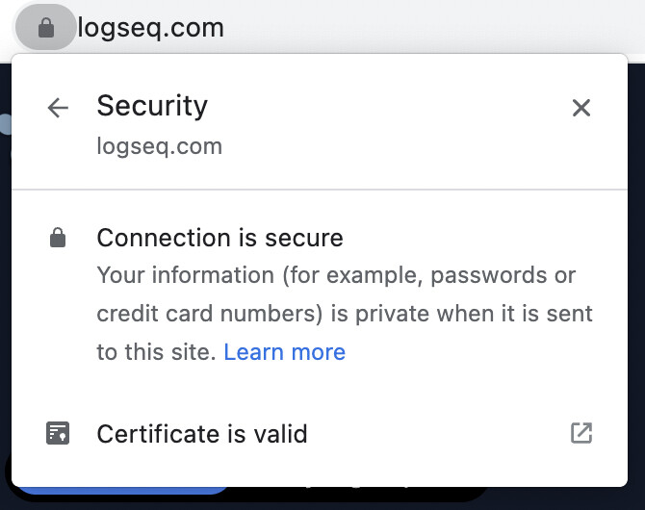Click the Connection is secure heading
This screenshot has width=645, height=510.
(x=220, y=238)
